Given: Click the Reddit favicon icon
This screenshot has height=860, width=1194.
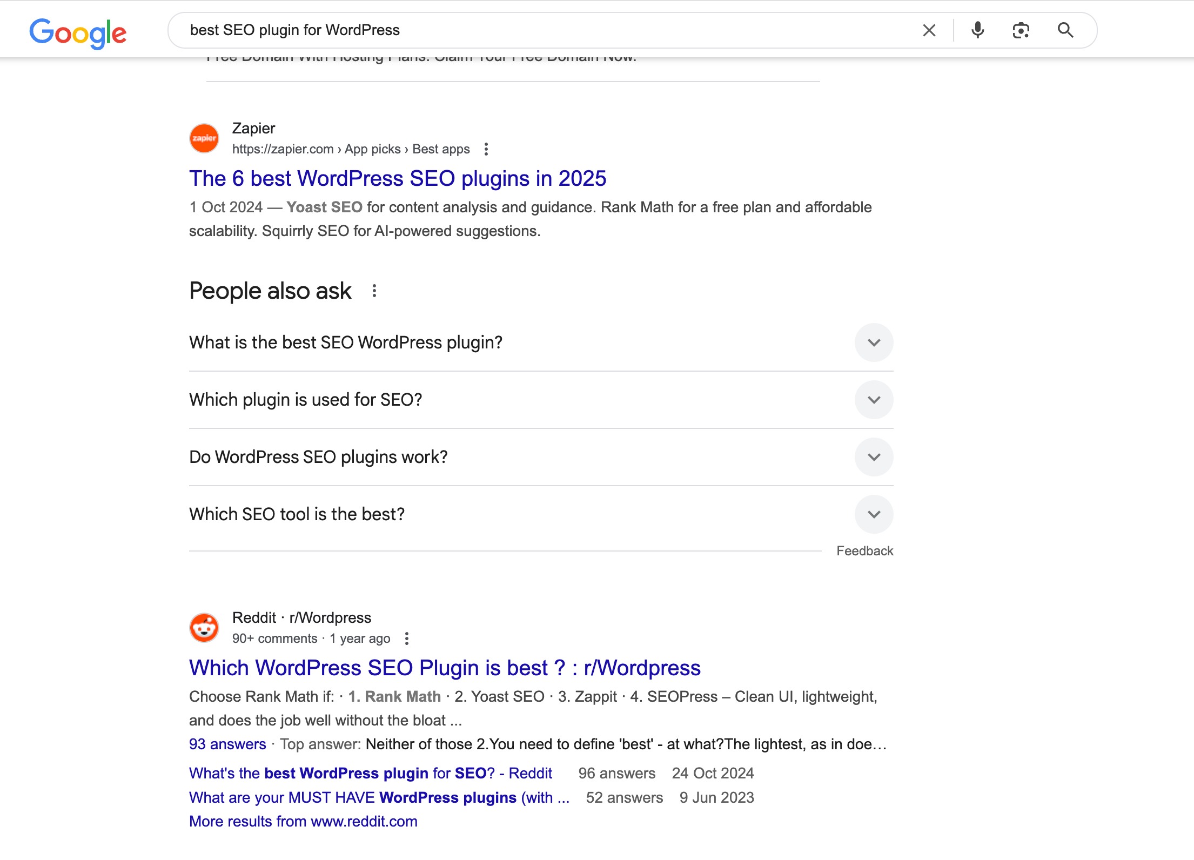Looking at the screenshot, I should tap(204, 628).
